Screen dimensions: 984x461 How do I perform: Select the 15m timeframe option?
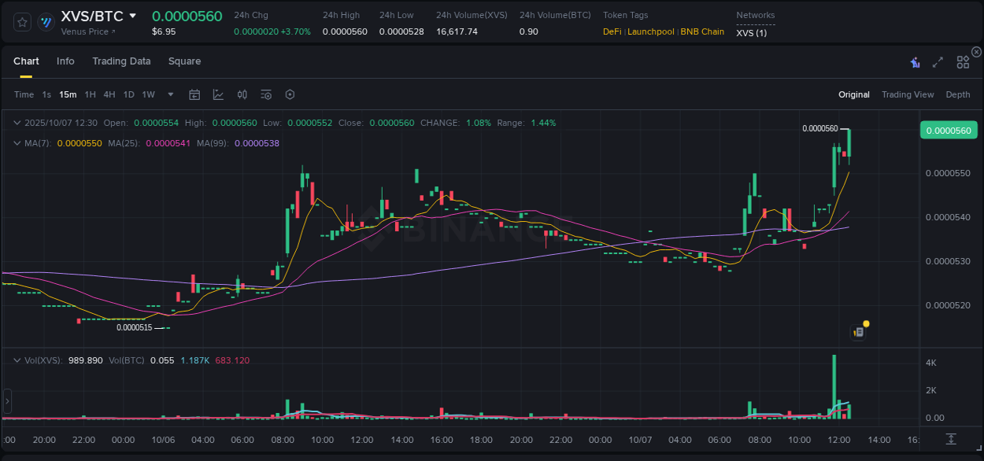pyautogui.click(x=68, y=94)
